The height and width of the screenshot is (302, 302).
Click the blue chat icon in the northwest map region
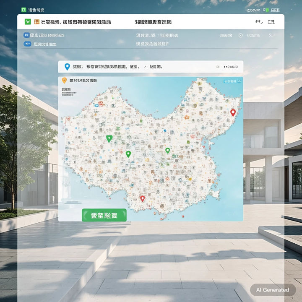click(97, 106)
